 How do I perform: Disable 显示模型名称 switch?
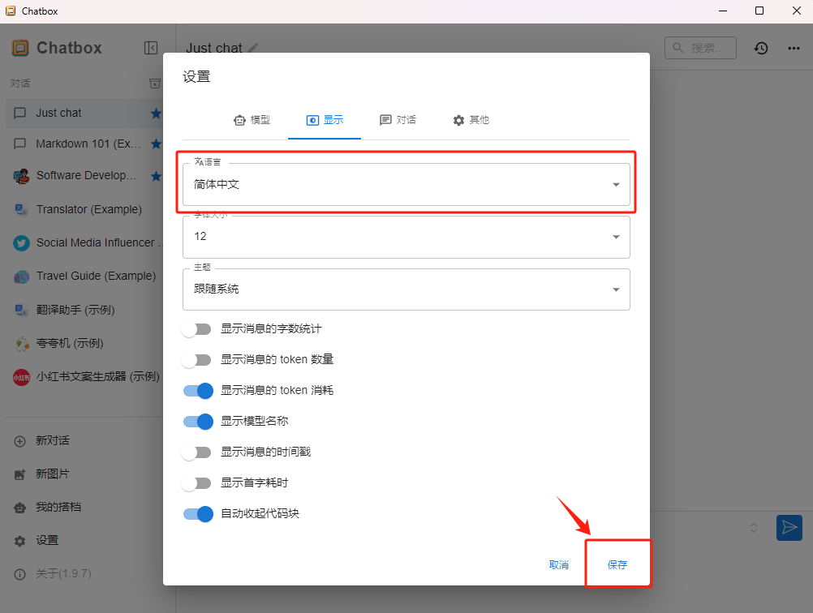coord(198,422)
